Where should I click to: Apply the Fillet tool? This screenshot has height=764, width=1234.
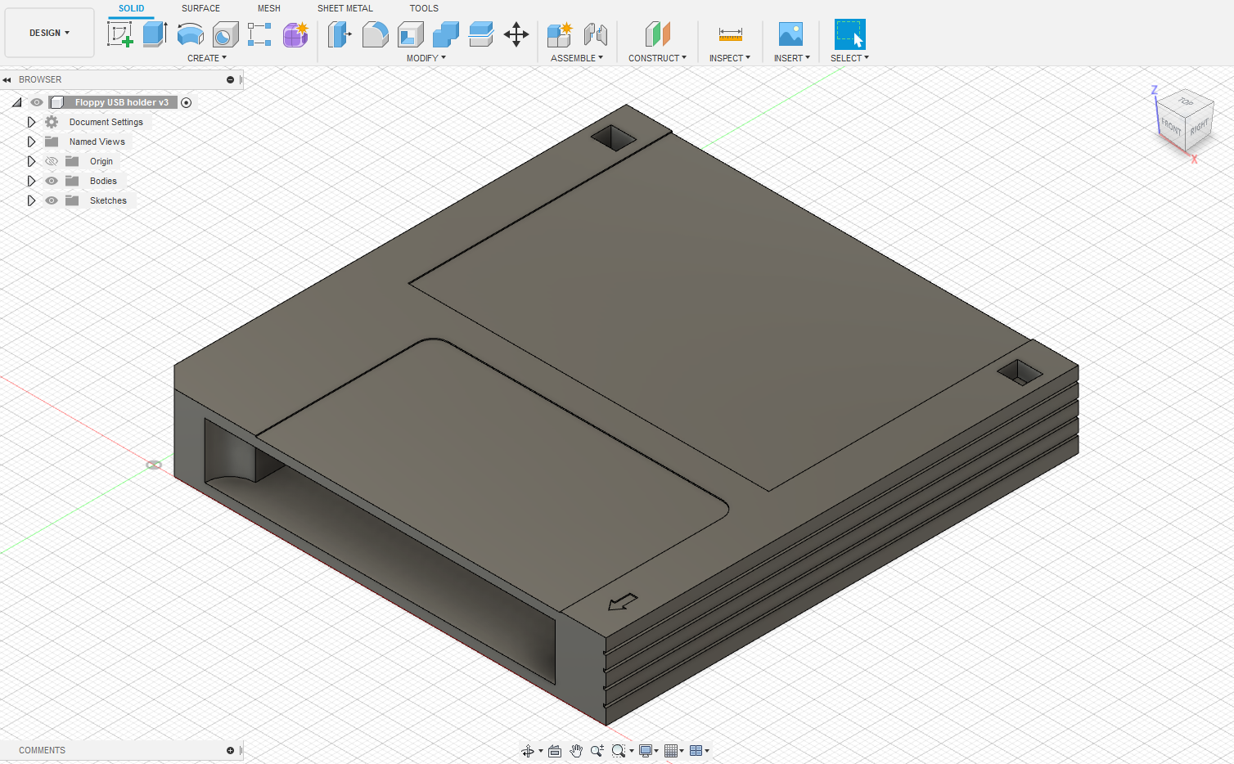[x=375, y=34]
